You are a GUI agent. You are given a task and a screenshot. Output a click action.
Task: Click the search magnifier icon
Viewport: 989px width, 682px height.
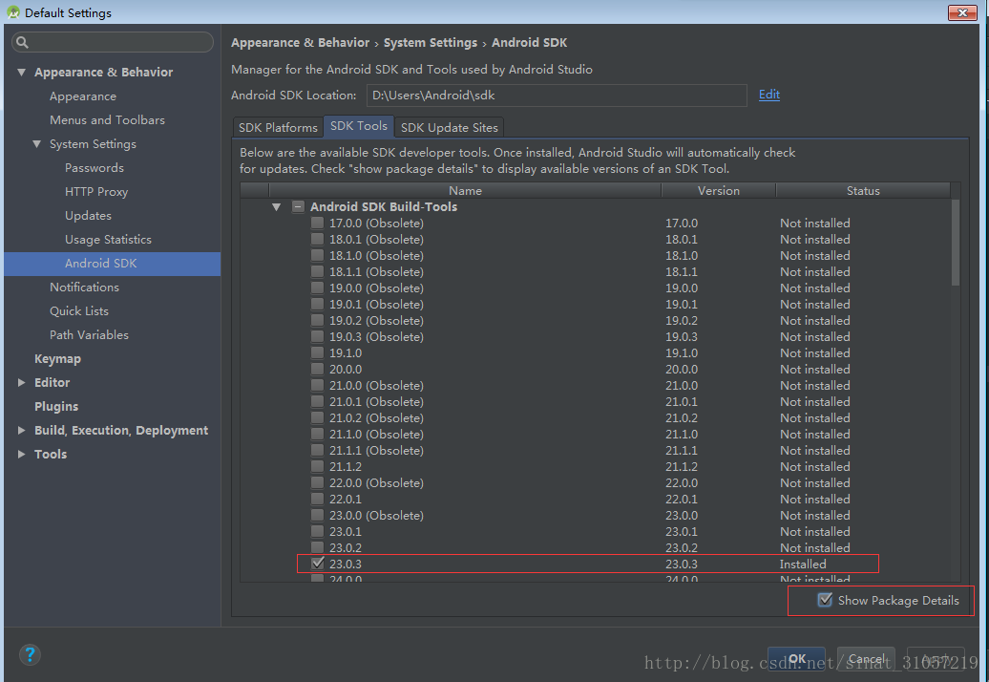(x=22, y=43)
